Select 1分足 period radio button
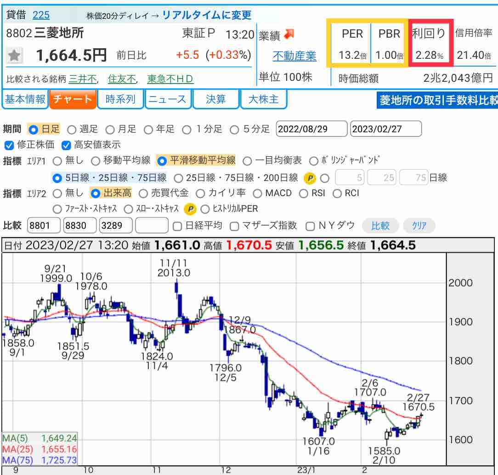The height and width of the screenshot is (475, 498). click(187, 130)
